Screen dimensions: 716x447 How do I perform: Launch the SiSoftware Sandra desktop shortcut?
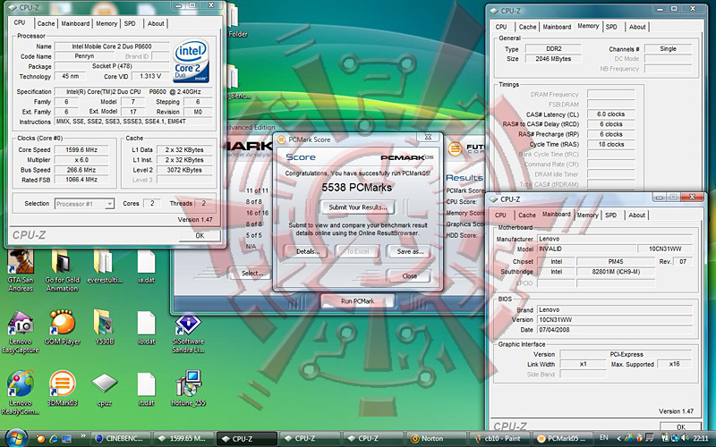188,333
